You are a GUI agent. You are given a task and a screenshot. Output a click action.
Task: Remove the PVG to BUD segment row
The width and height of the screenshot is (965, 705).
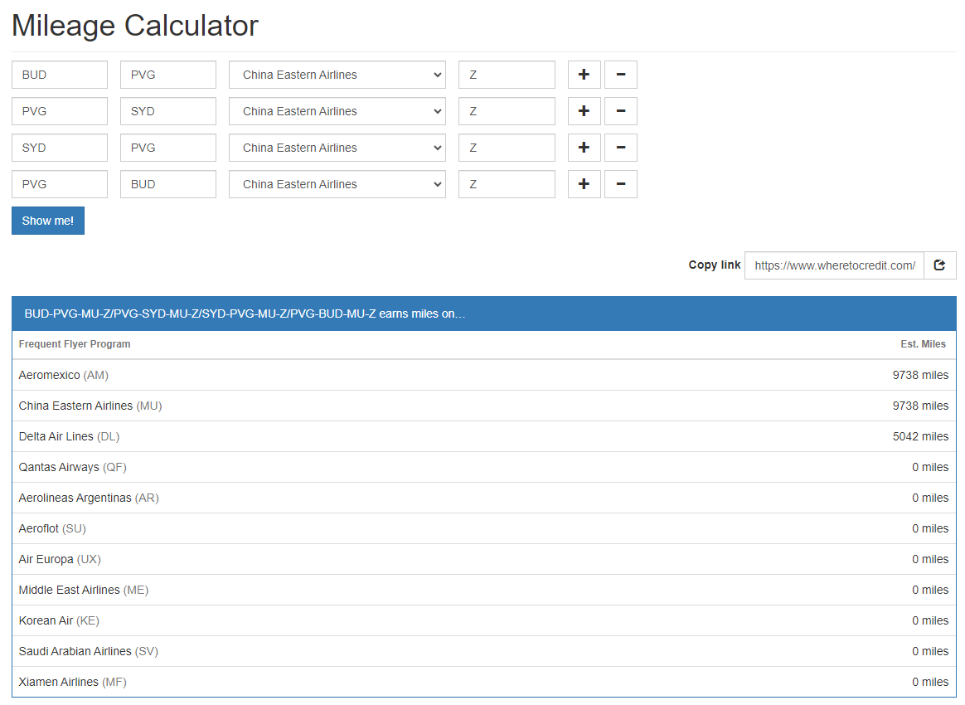coord(620,184)
